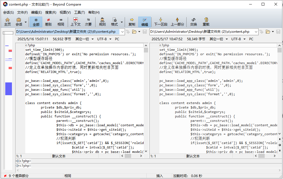
Task: Click right pane next-difference small down arrow
Action: (x=280, y=151)
